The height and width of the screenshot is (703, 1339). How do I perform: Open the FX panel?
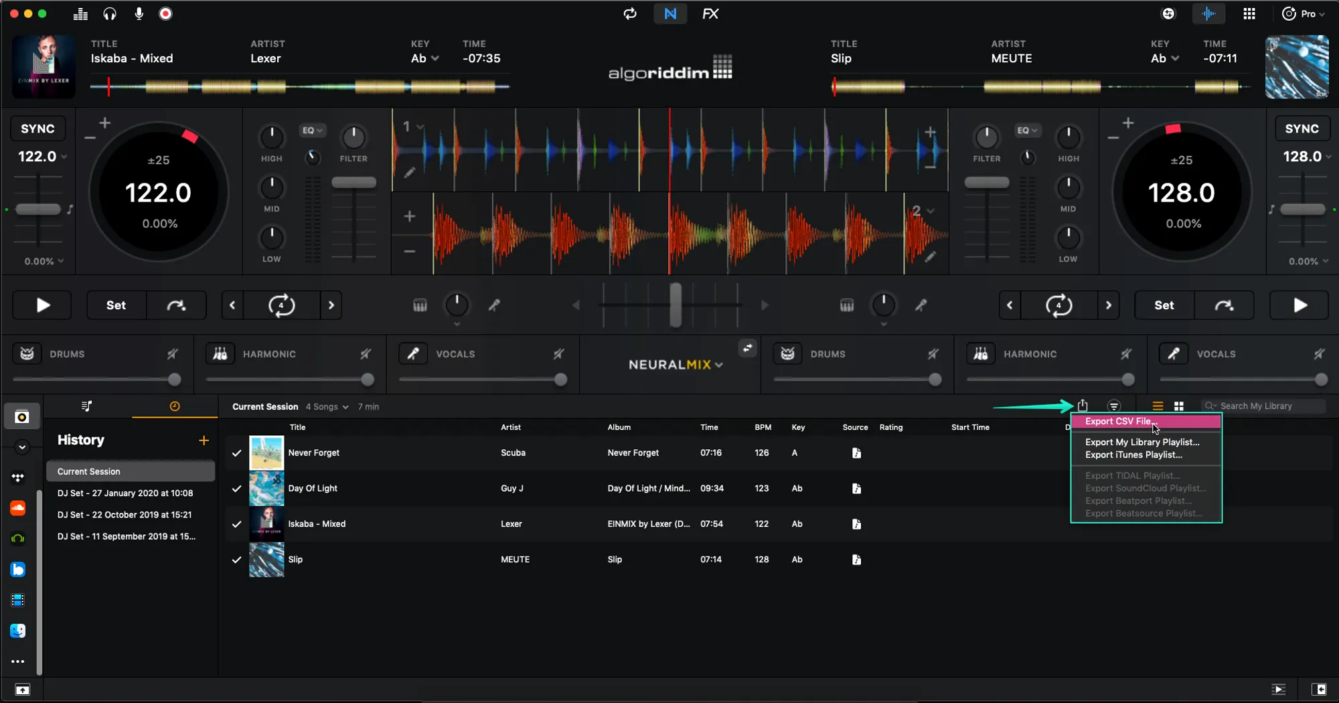[710, 13]
